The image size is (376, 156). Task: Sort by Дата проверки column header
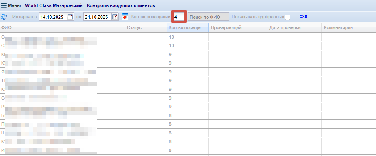pyautogui.click(x=294, y=28)
